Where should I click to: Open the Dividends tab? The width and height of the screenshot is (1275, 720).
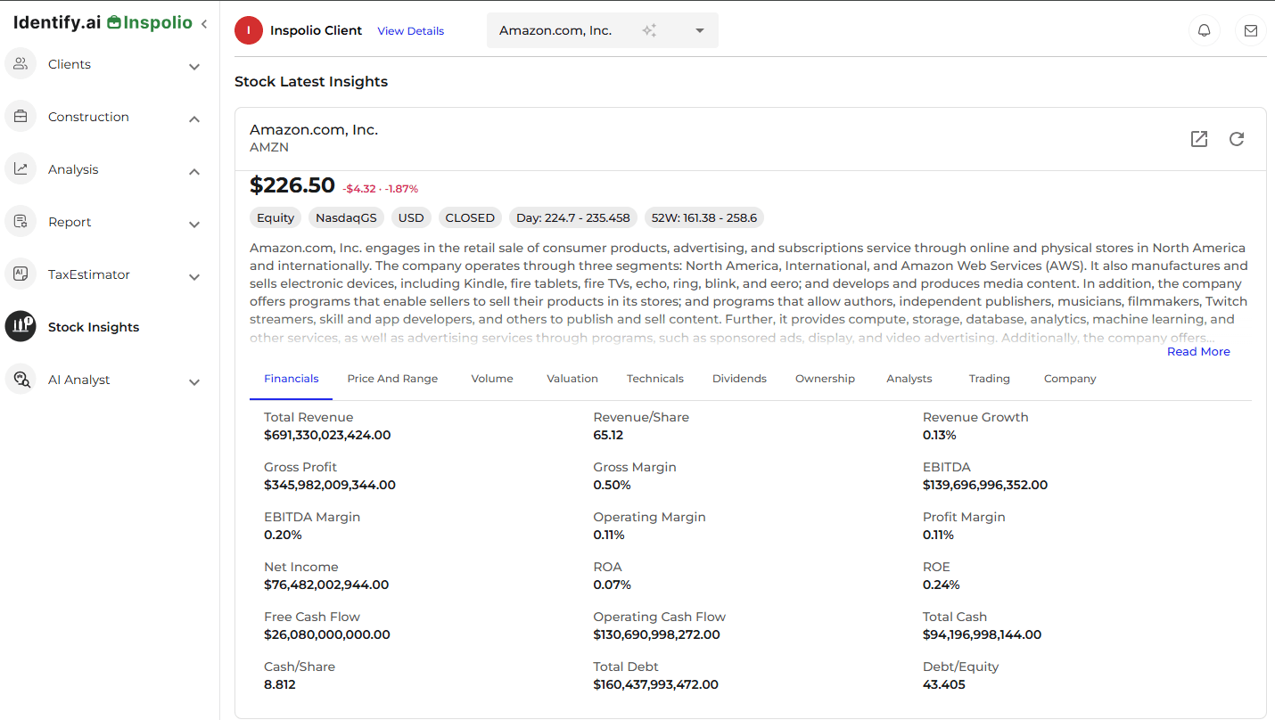point(739,379)
